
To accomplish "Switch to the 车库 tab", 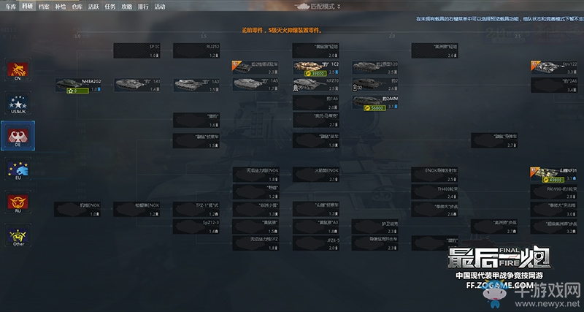I will [11, 7].
